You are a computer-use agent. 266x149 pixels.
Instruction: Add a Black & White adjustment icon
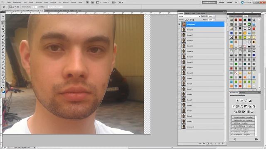pos(246,106)
